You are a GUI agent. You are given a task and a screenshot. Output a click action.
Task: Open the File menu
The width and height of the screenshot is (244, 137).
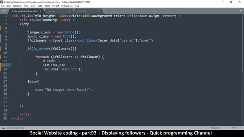pyautogui.click(x=3, y=6)
